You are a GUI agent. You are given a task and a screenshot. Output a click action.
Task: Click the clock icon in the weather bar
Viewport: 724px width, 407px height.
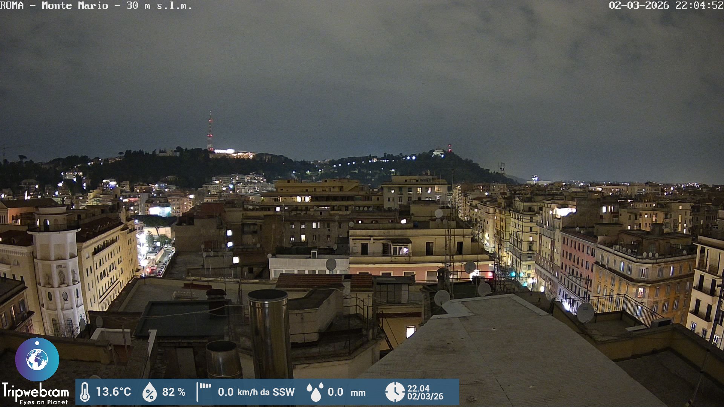pyautogui.click(x=394, y=392)
